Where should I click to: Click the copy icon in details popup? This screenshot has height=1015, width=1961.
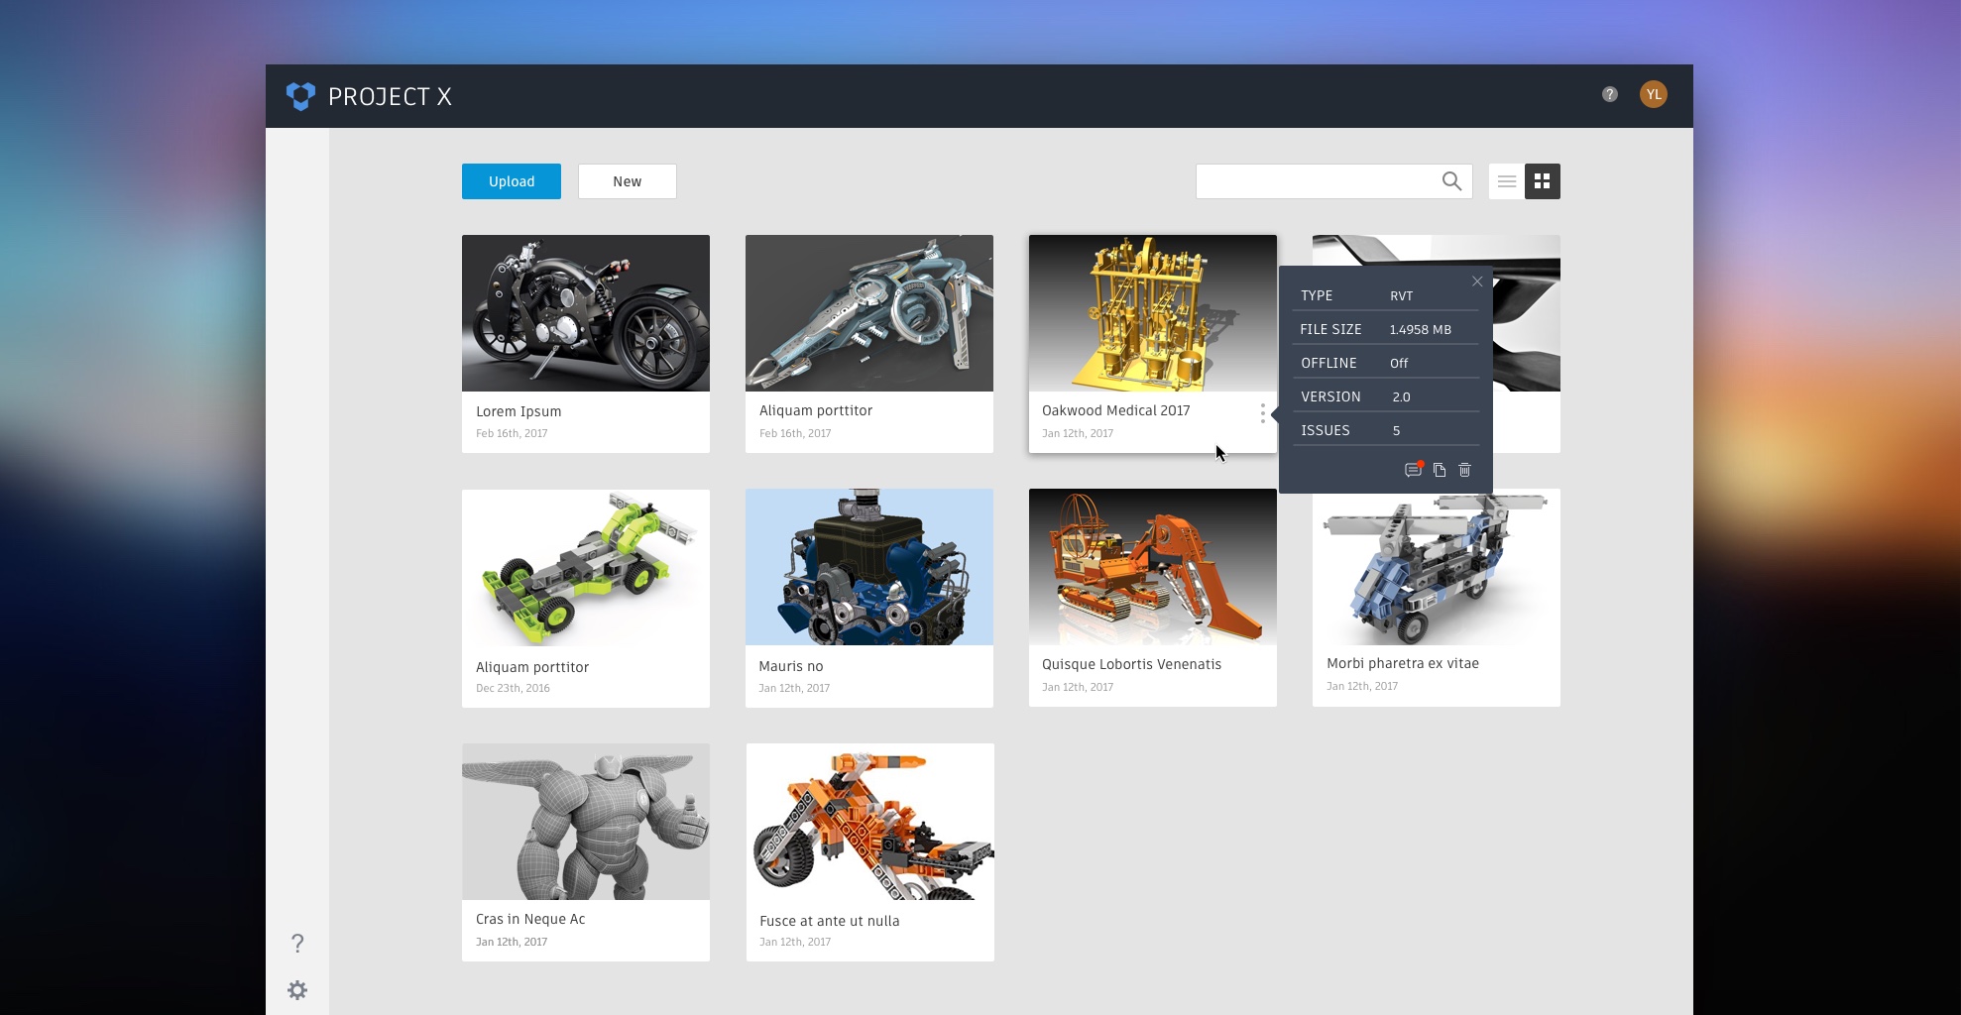[1440, 470]
